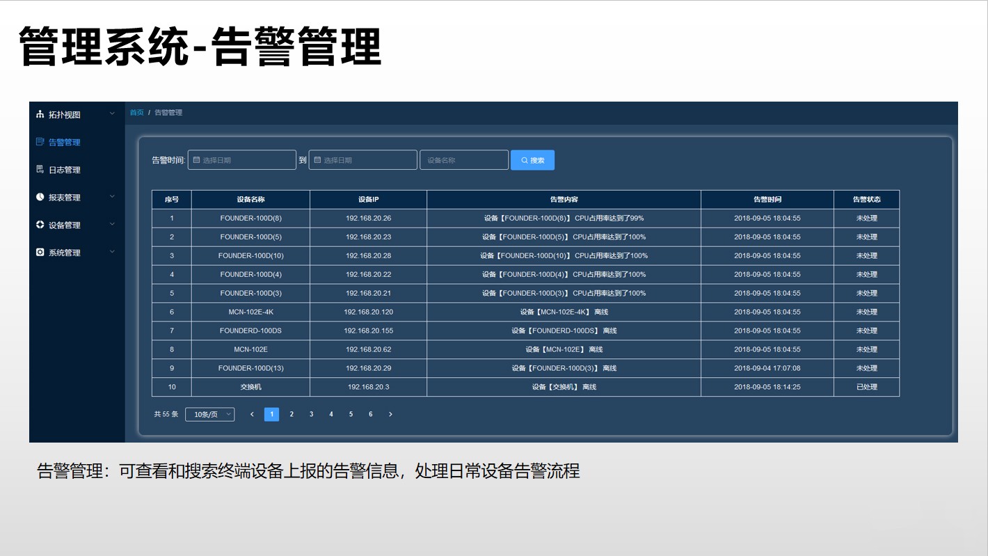
Task: Click the topology view sidebar icon
Action: click(x=40, y=114)
